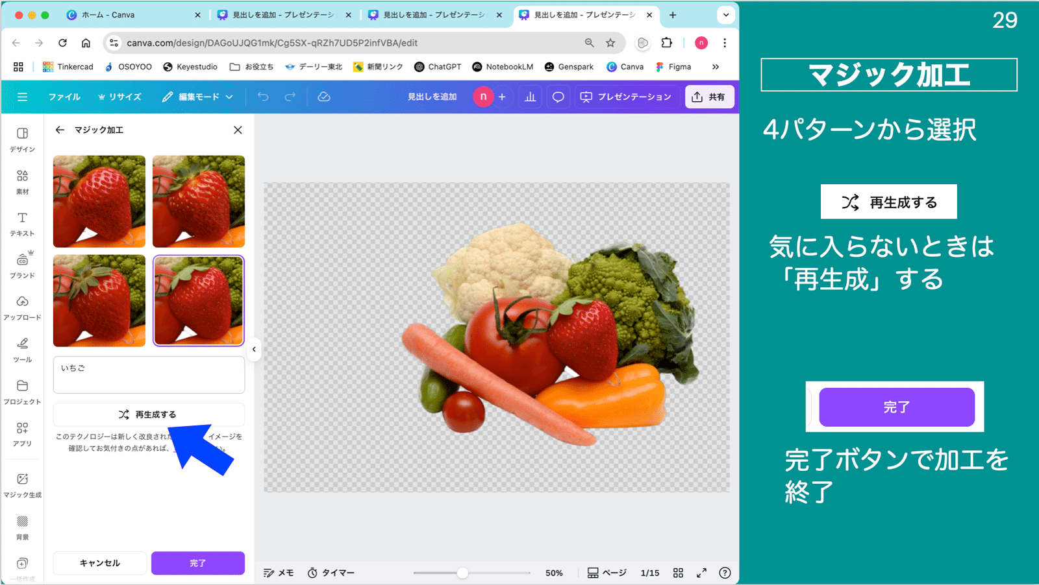Open the 編集モード dropdown

pos(197,96)
